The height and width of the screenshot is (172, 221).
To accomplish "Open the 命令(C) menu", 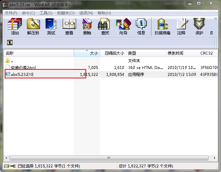I will click(x=28, y=13).
